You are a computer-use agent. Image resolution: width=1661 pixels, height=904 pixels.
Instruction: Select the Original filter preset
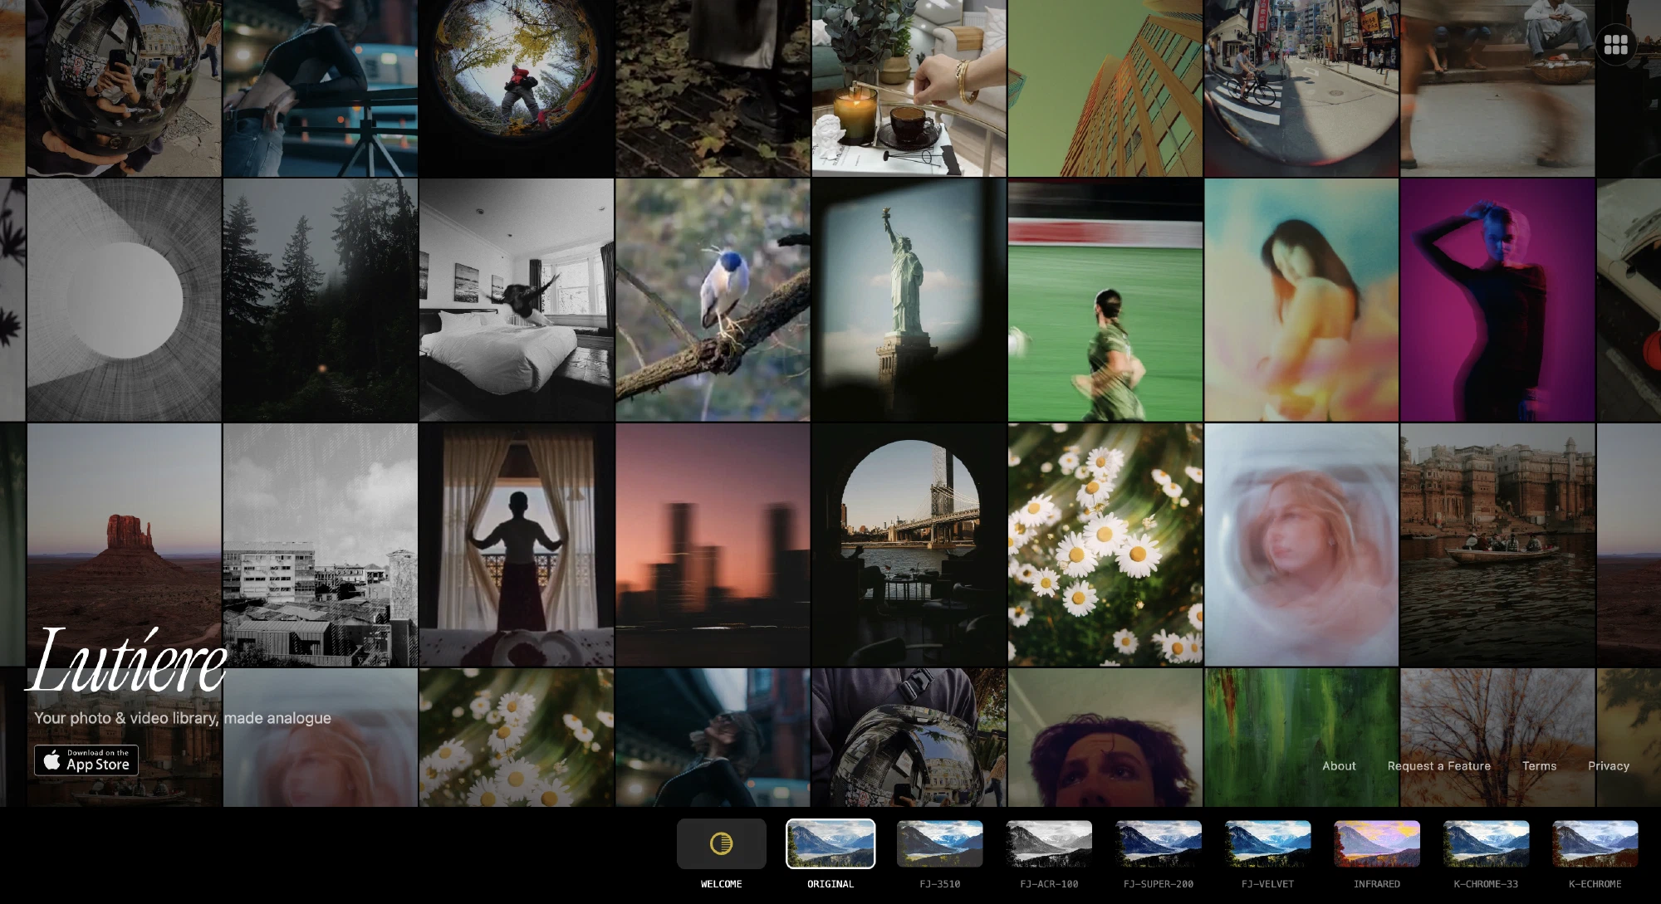click(830, 843)
